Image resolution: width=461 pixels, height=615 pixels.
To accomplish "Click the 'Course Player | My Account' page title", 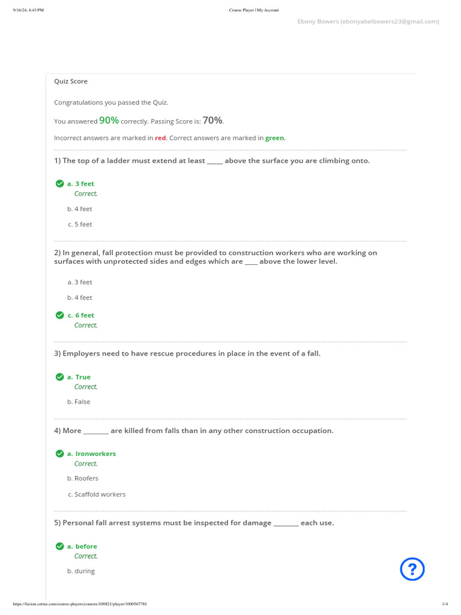I will click(254, 10).
